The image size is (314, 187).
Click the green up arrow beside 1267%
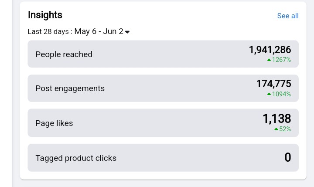269,60
